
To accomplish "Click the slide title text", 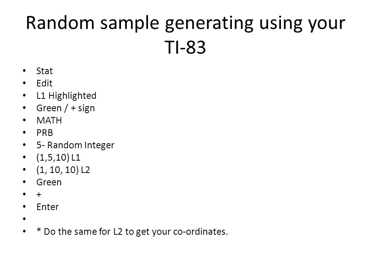I will [x=185, y=35].
